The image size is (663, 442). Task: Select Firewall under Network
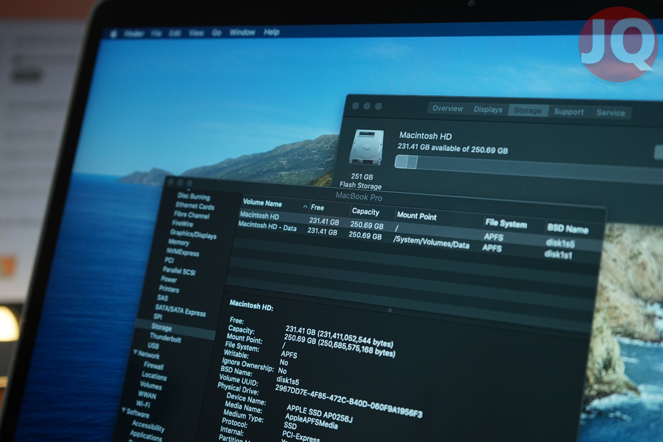point(154,366)
